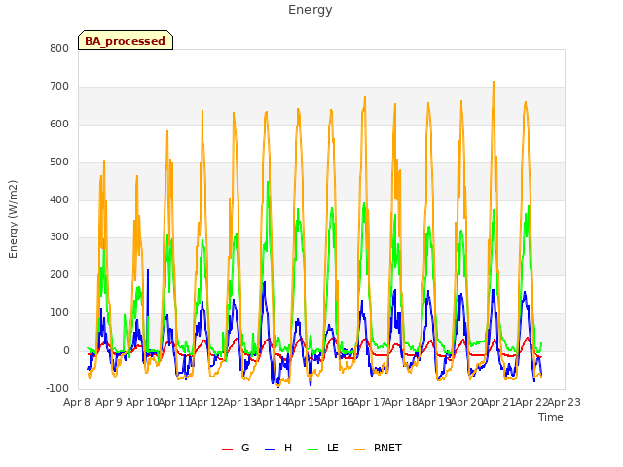Select the -100 y-axis tick label
The width and height of the screenshot is (623, 467).
click(x=57, y=389)
